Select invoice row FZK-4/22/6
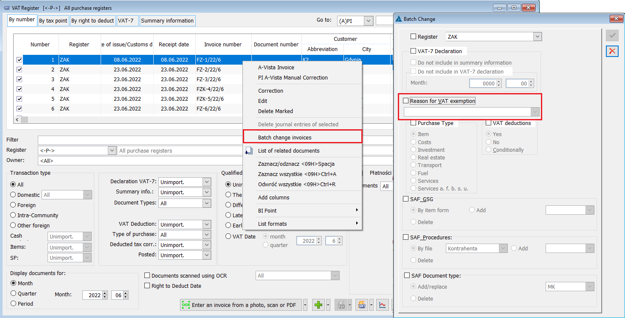 coord(204,89)
